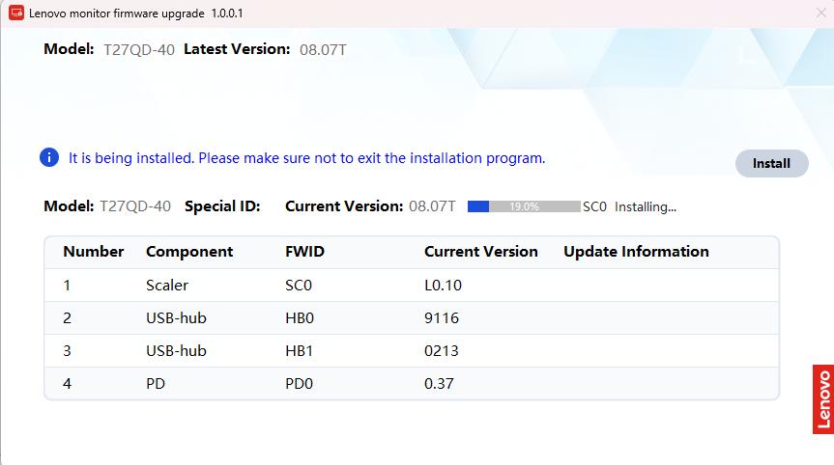
Task: Click the installation progress bar at 19.0%
Action: coord(523,206)
